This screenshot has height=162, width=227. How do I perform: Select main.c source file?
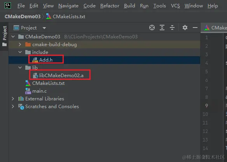click(39, 91)
